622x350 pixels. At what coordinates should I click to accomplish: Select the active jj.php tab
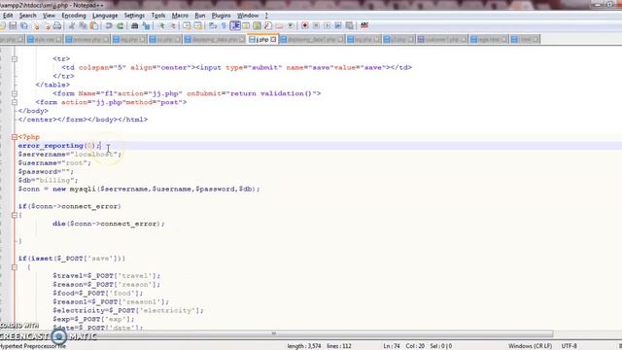coord(262,39)
